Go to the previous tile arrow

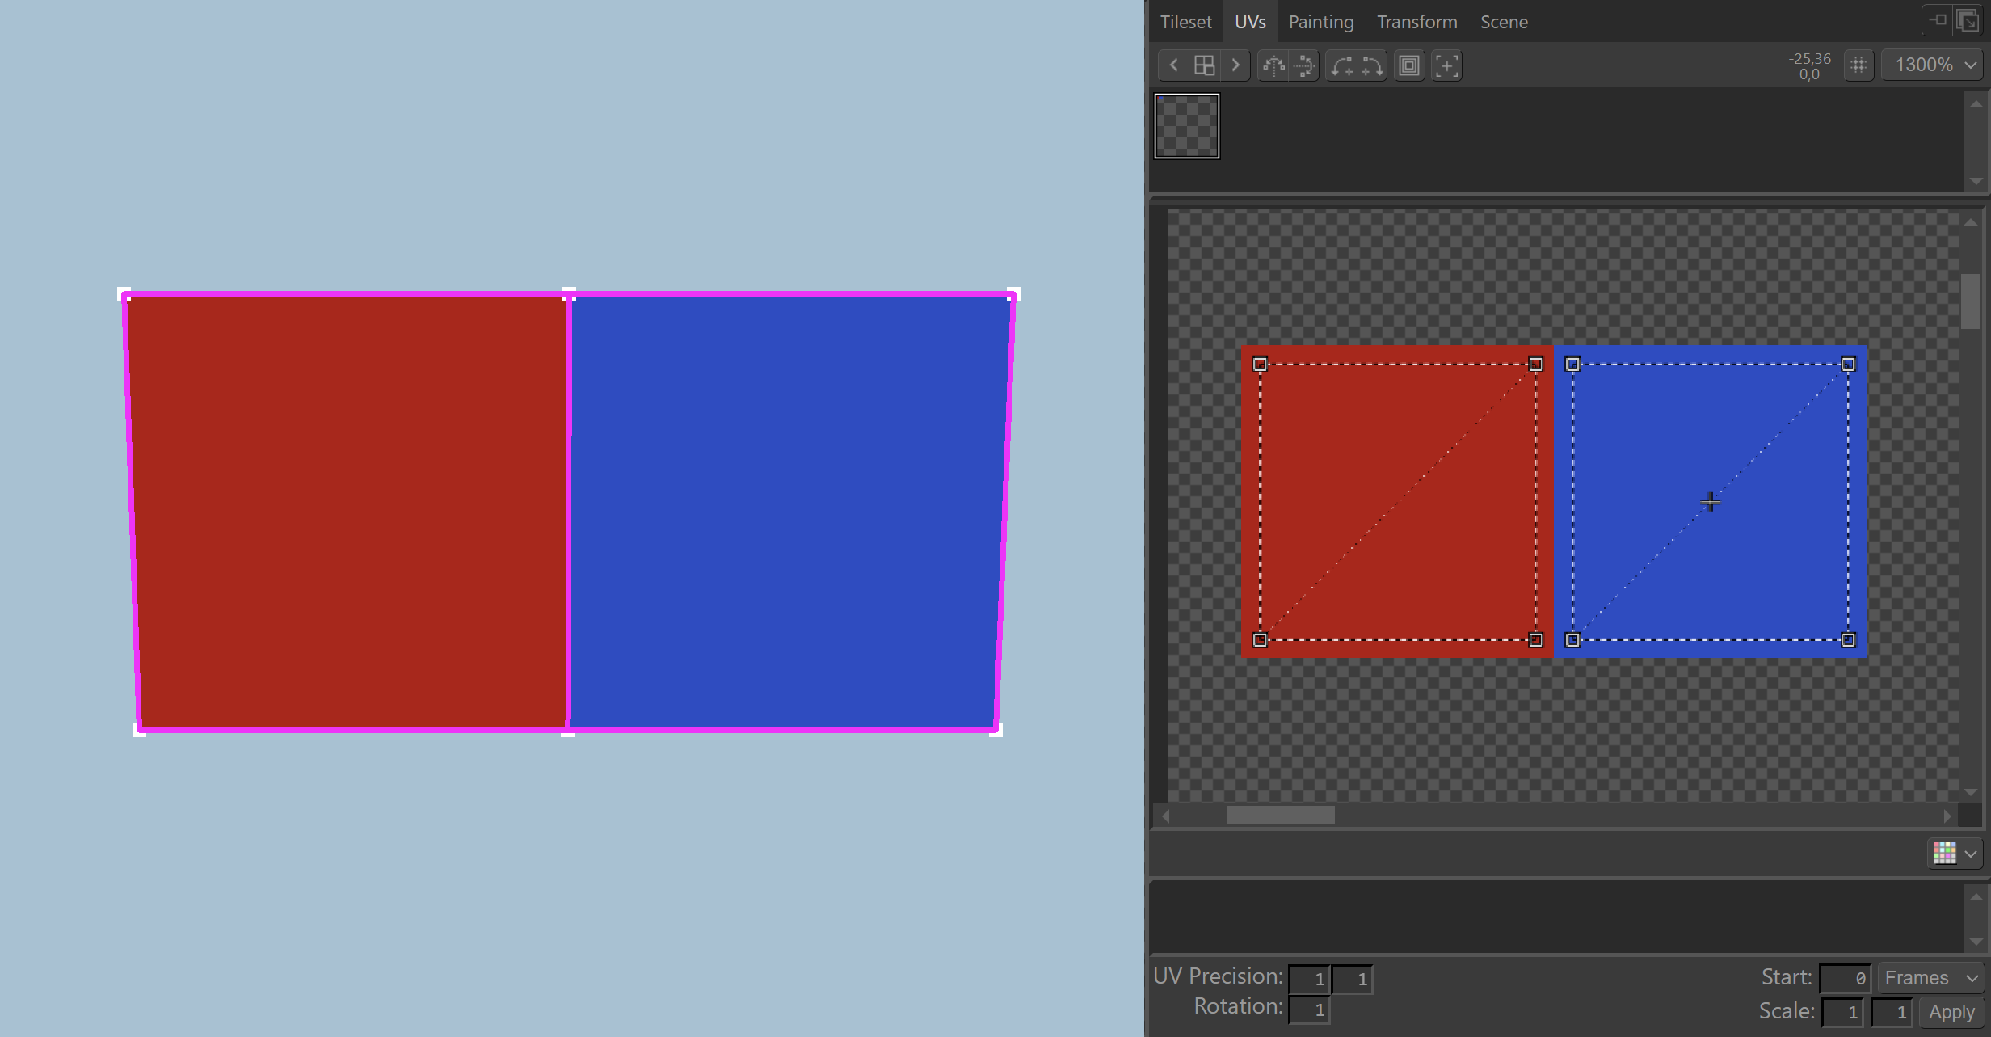(1173, 65)
